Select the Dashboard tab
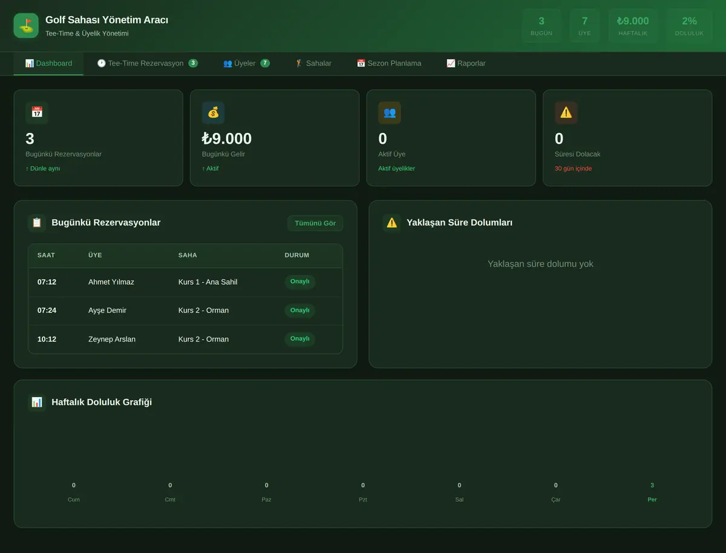 [x=48, y=63]
